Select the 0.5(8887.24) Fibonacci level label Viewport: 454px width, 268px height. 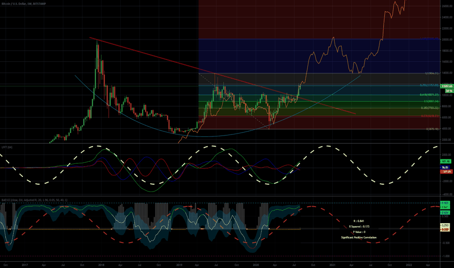pyautogui.click(x=431, y=101)
